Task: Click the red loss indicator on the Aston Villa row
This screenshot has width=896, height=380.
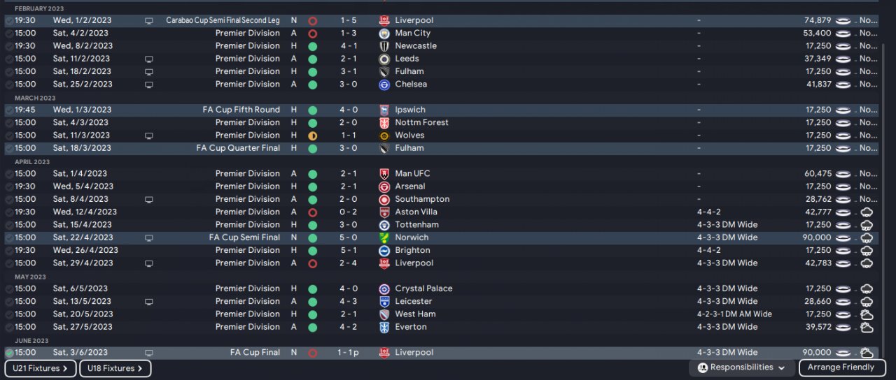Action: coord(312,212)
